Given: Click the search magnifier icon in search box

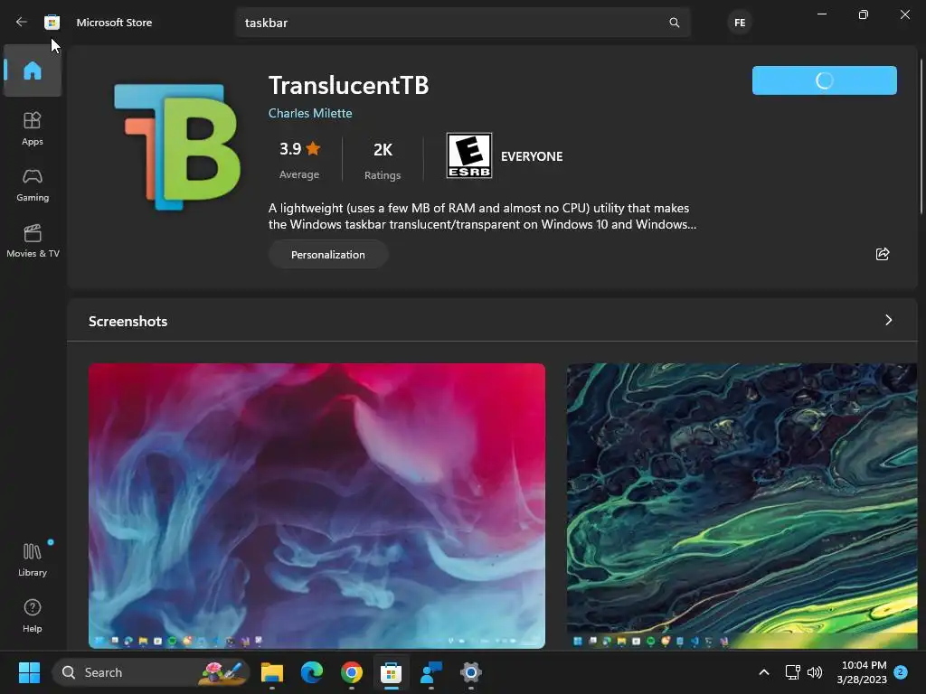Looking at the screenshot, I should [674, 23].
